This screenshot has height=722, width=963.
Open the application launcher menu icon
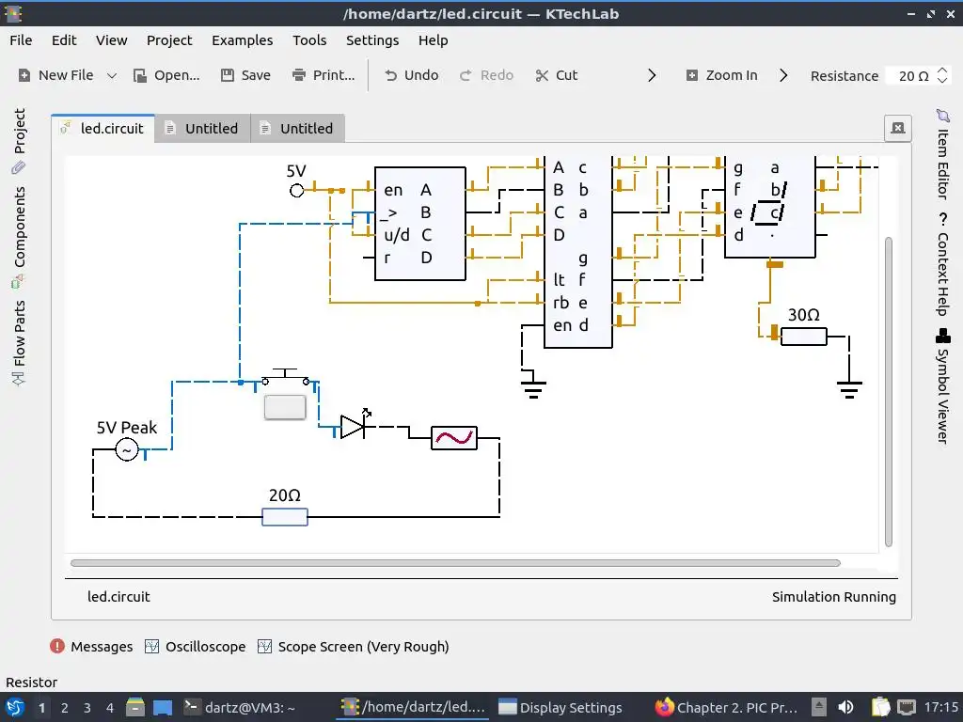tap(14, 707)
